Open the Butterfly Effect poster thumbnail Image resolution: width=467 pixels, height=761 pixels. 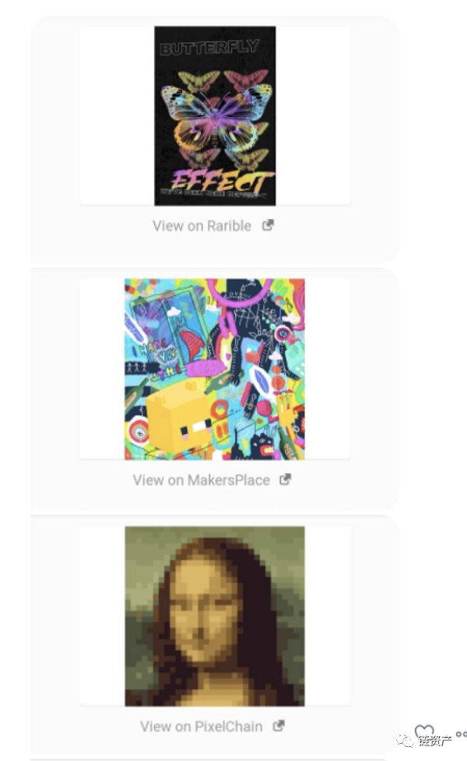215,116
